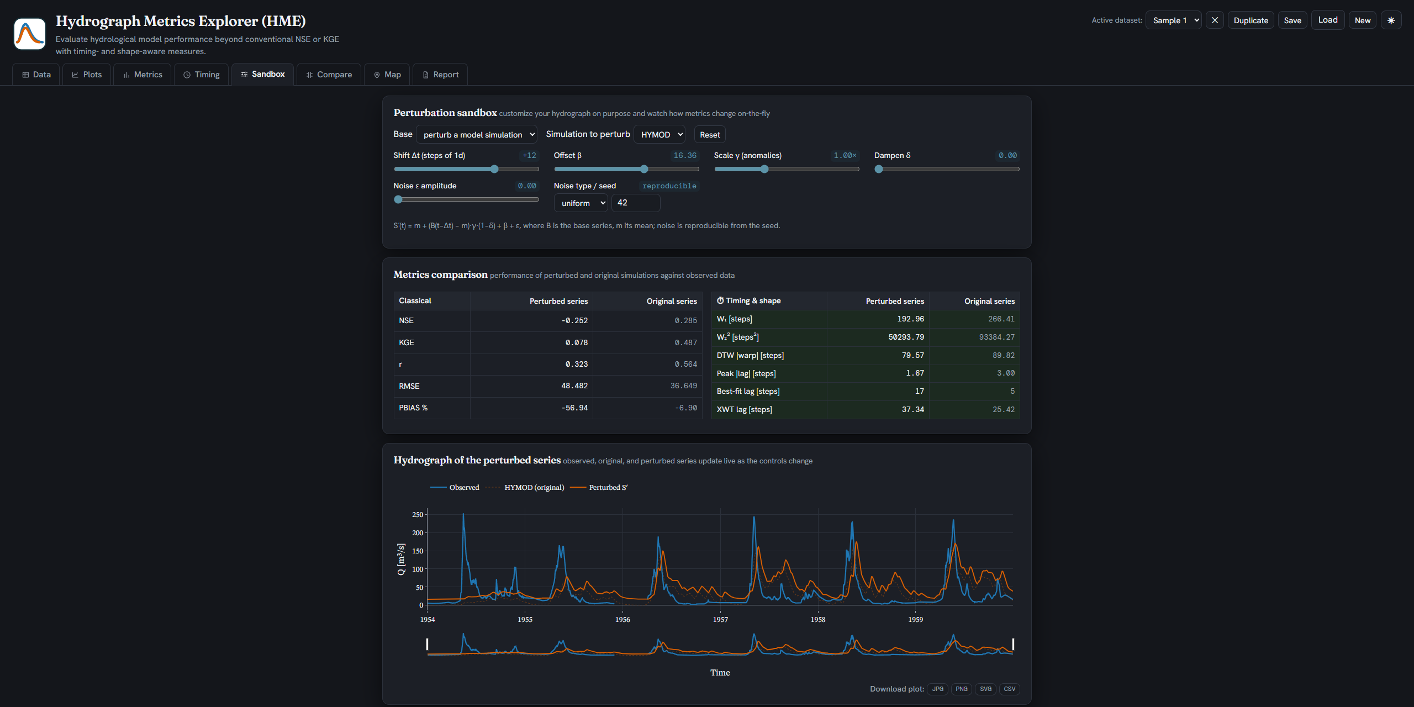Click the reproducible seed badge
This screenshot has height=707, width=1414.
click(x=669, y=186)
